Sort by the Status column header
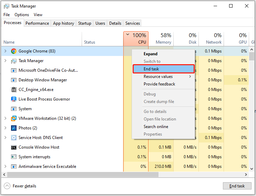This screenshot has height=196, width=256. [x=103, y=39]
